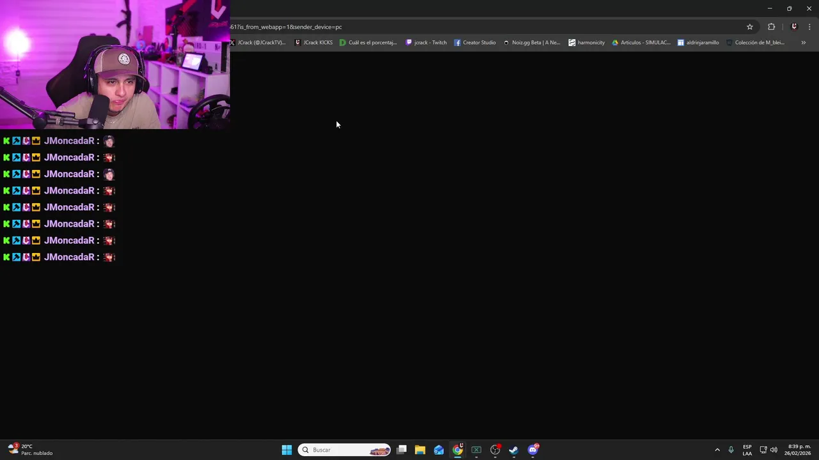The height and width of the screenshot is (460, 819).
Task: Open the 'Cuál es el porcentaj...' bookmark
Action: pos(369,43)
